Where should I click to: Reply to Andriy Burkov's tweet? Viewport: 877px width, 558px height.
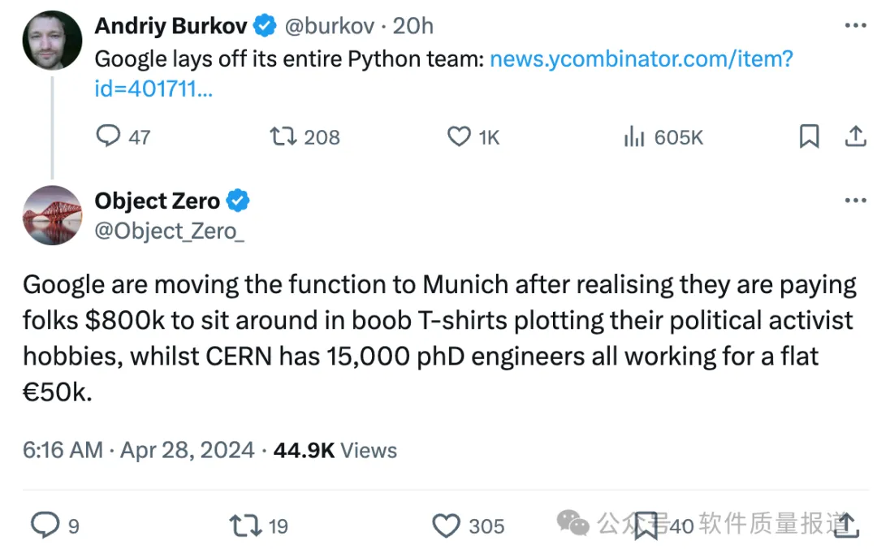[109, 136]
